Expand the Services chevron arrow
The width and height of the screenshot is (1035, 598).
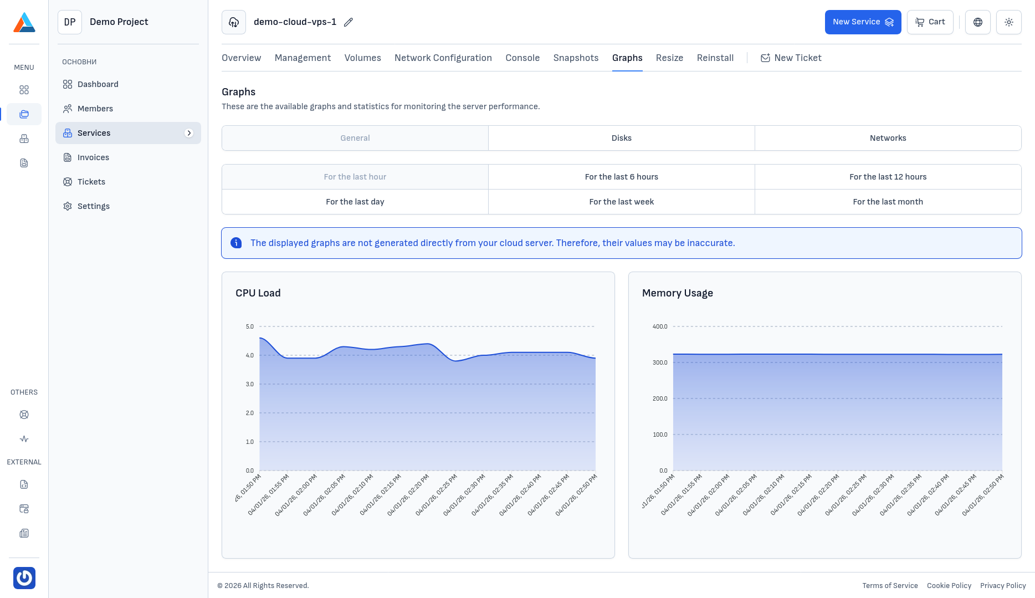[189, 133]
